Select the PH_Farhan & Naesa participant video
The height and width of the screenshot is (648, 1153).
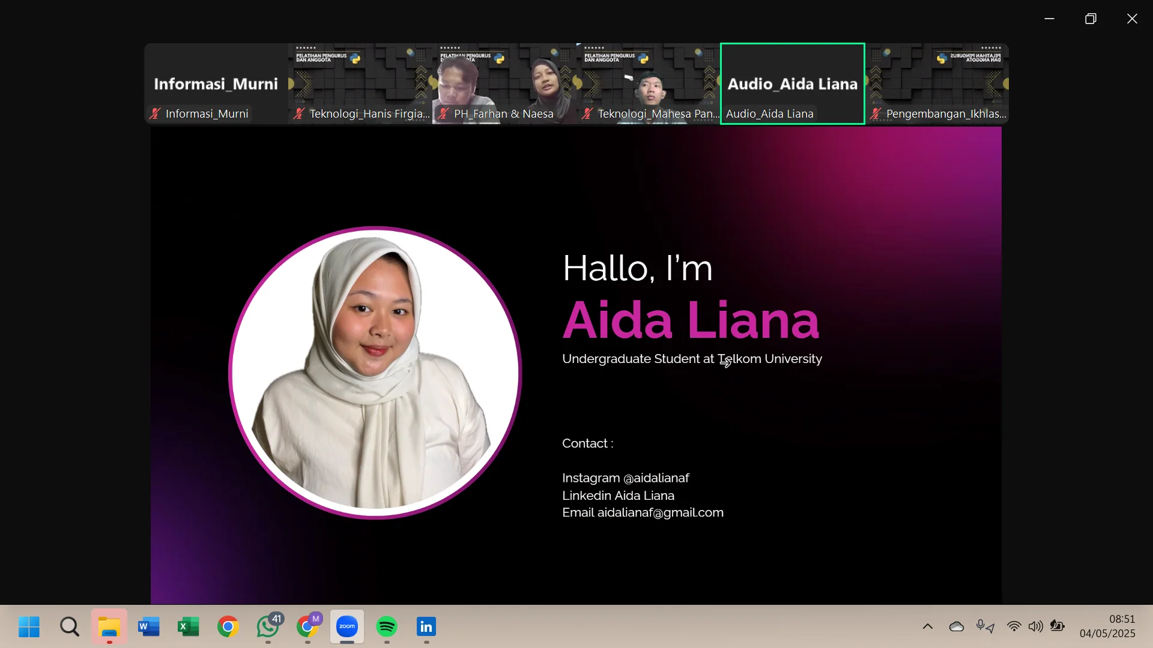click(x=504, y=84)
